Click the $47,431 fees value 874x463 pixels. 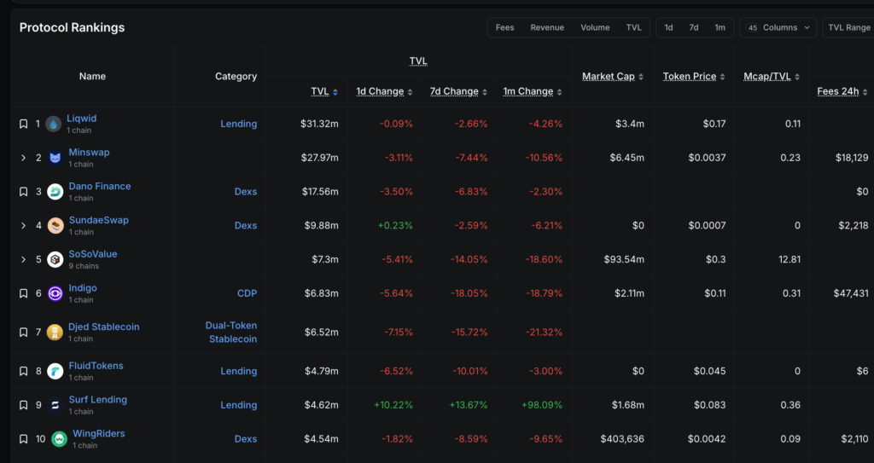(851, 293)
